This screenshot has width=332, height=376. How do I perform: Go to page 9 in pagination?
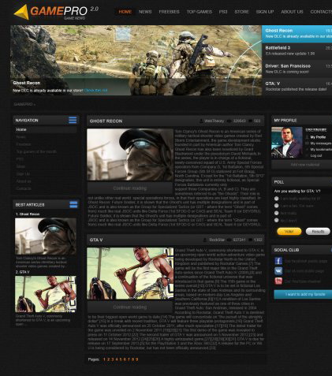(x=136, y=359)
